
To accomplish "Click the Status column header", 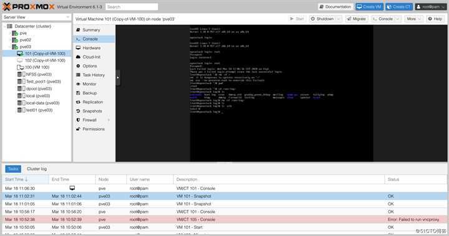I will 415,179.
